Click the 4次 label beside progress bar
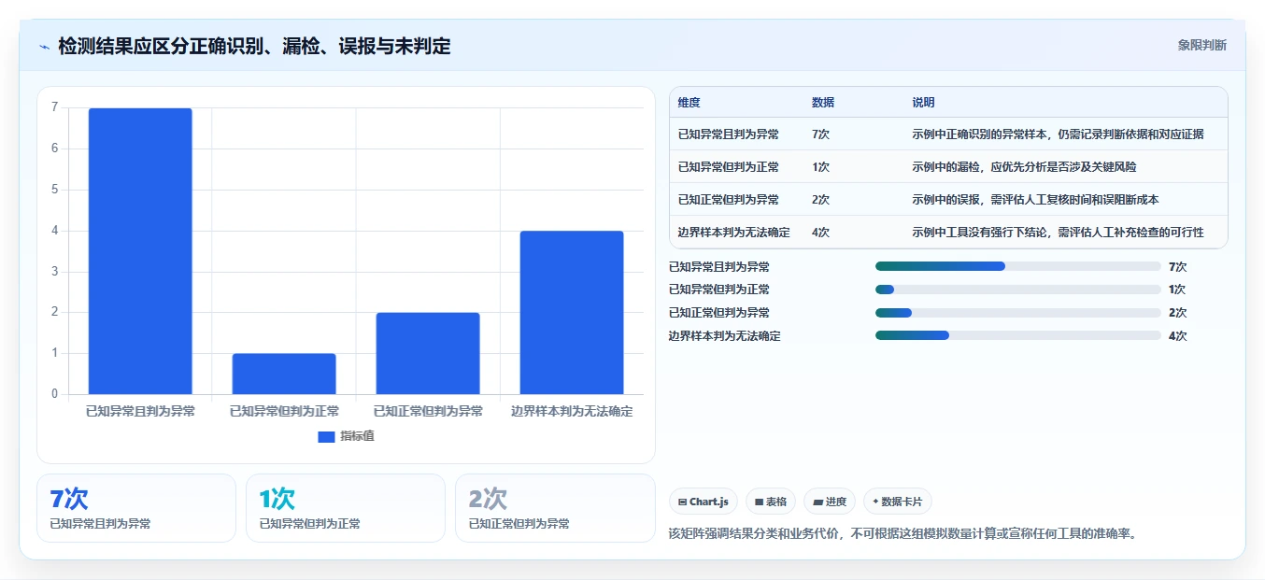Screen dimensions: 1265x580 tap(1177, 336)
